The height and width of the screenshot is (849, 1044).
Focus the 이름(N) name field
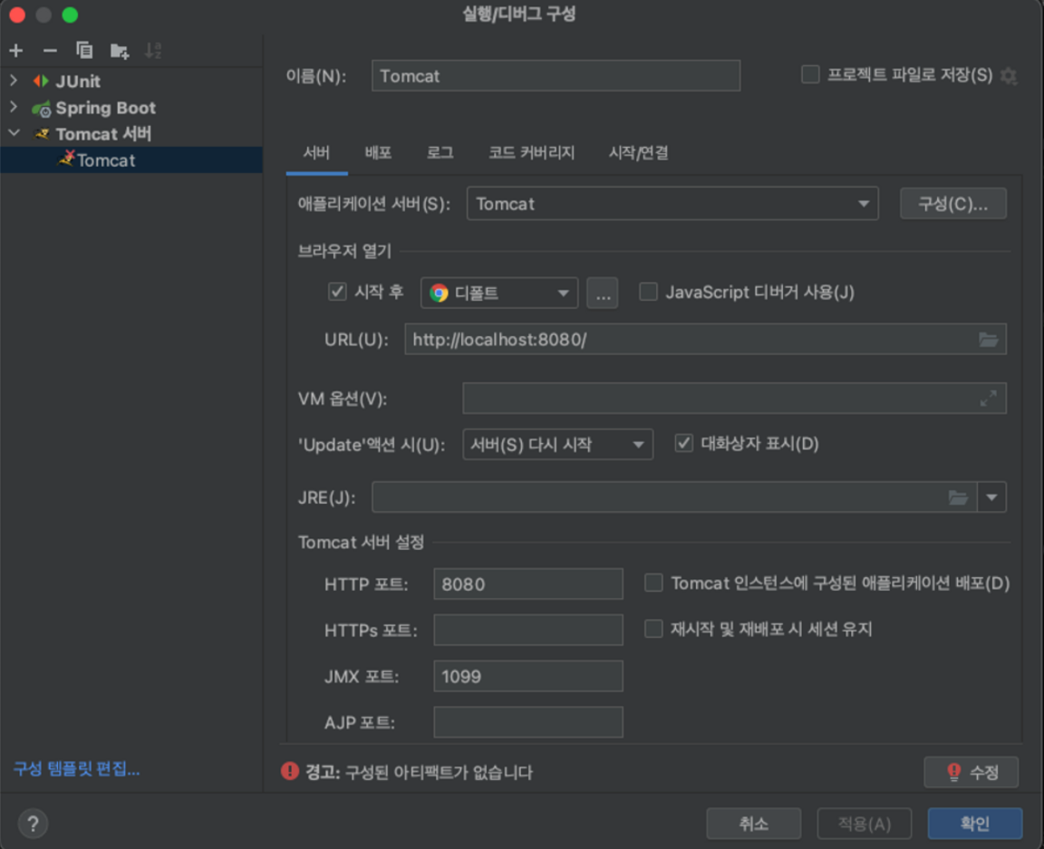click(x=556, y=75)
